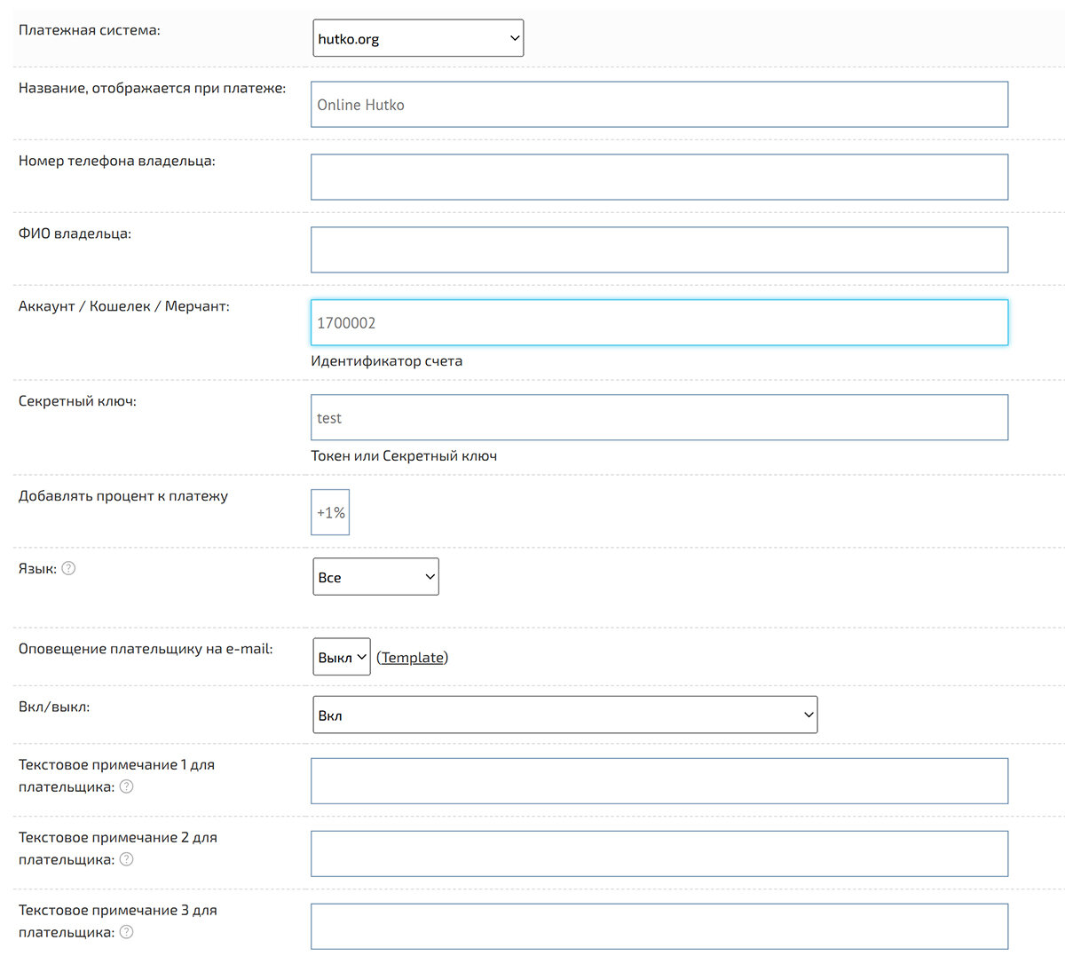The image size is (1065, 956).
Task: Click help icon for Текстовое примечание 1
Action: pos(127,786)
